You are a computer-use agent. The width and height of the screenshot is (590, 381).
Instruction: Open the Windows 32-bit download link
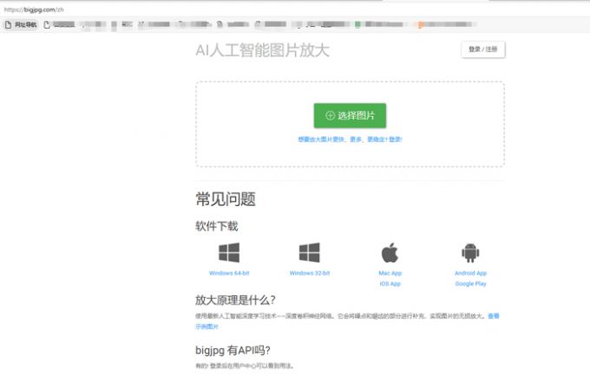[x=310, y=273]
